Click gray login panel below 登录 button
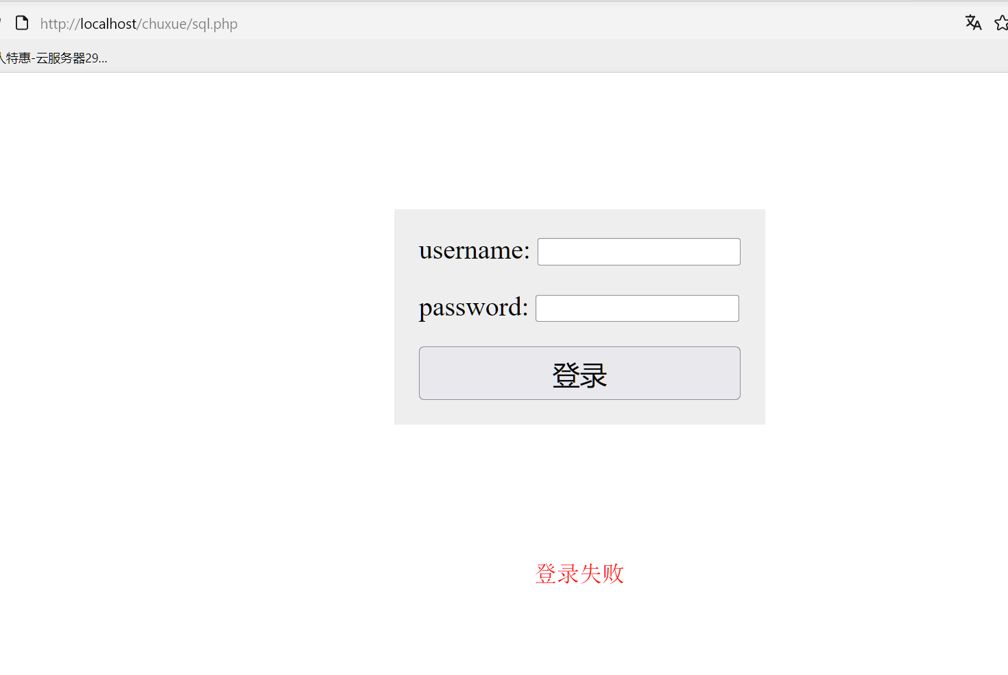Screen dimensions: 1008x675 coord(579,412)
